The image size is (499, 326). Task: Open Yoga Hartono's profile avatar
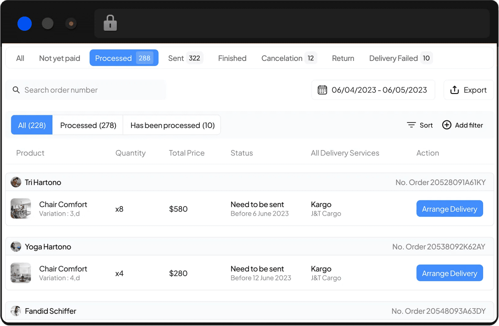(16, 247)
